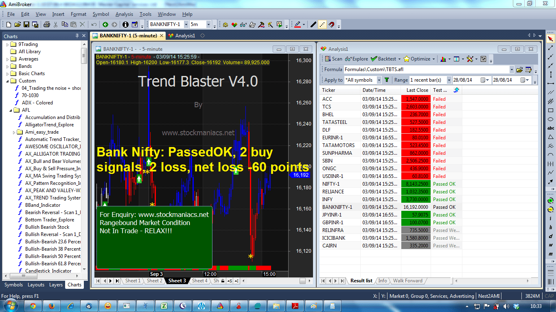Switch to the Walk Forward tab

[408, 281]
